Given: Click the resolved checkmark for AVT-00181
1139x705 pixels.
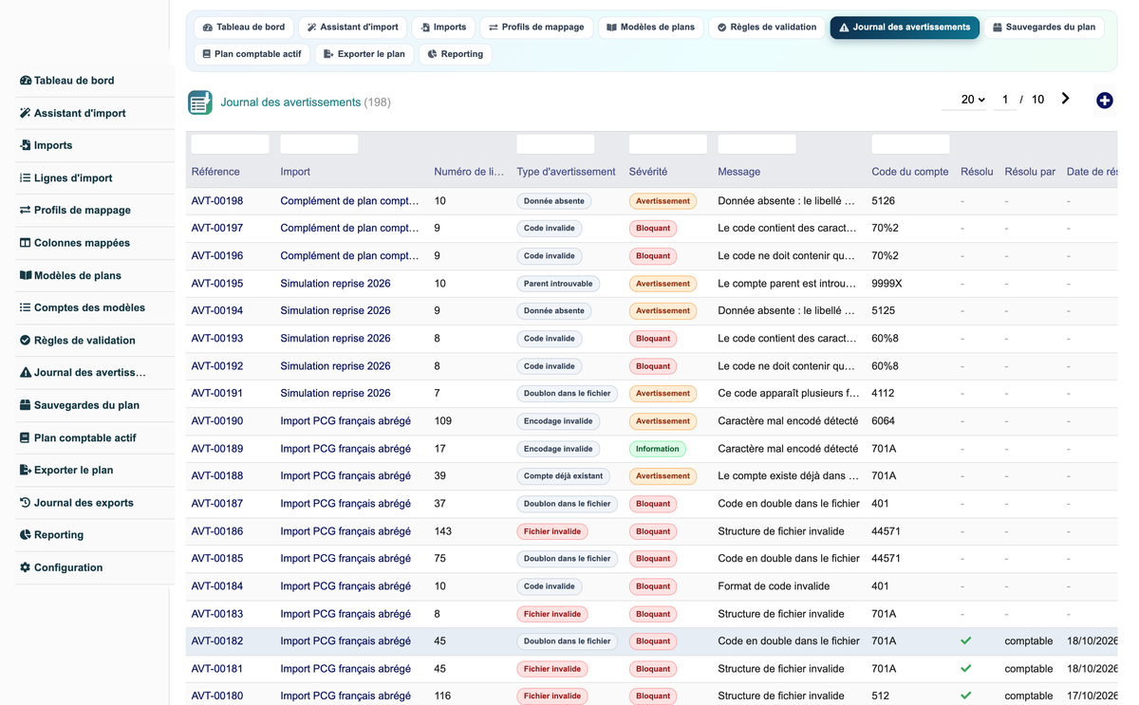Looking at the screenshot, I should tap(966, 668).
